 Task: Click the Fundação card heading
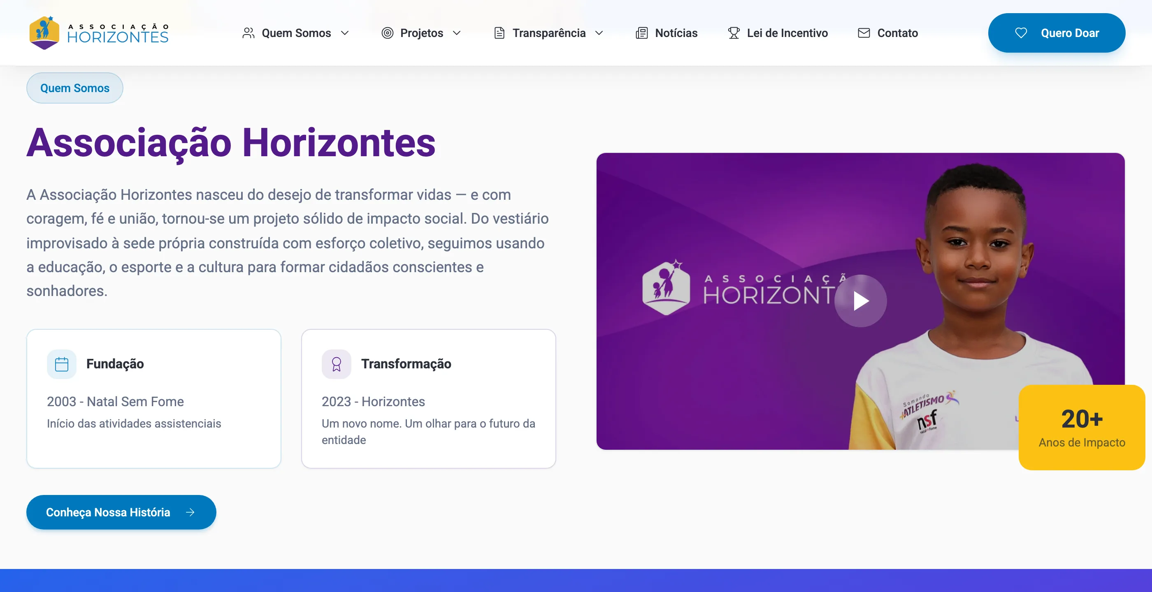[115, 364]
